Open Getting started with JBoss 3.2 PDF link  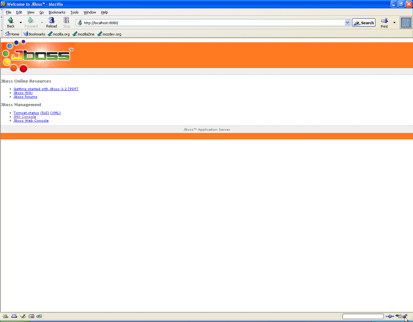[46, 89]
